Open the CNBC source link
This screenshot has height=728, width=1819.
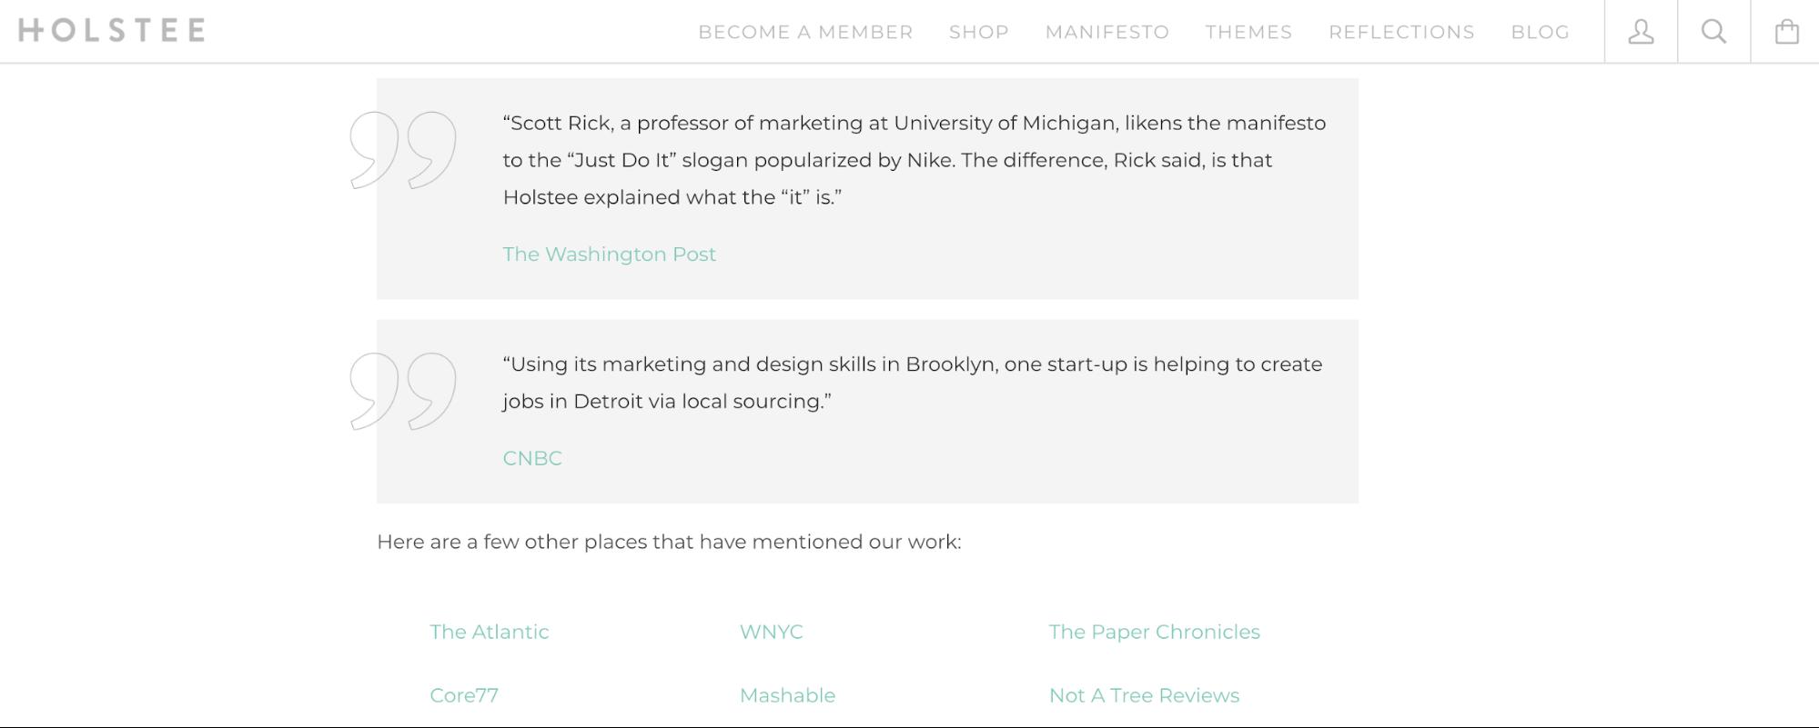532,458
